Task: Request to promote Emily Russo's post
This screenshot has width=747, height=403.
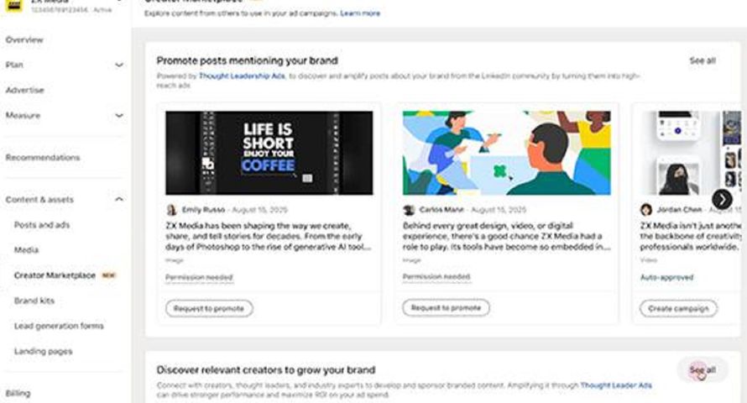Action: (x=209, y=308)
